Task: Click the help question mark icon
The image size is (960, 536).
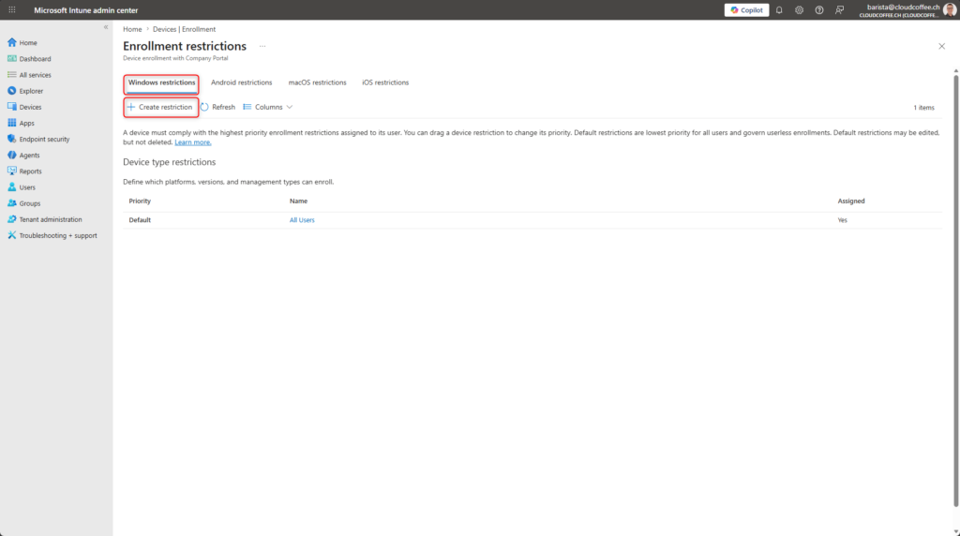Action: 819,9
